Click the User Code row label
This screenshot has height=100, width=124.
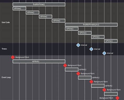coord(6,22)
